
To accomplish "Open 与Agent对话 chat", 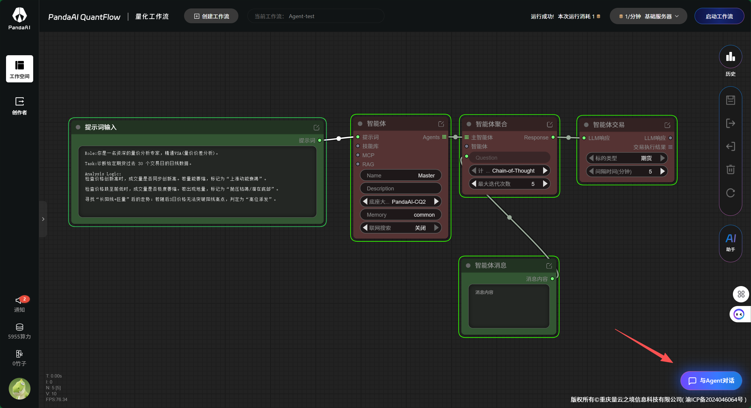I will (x=711, y=381).
